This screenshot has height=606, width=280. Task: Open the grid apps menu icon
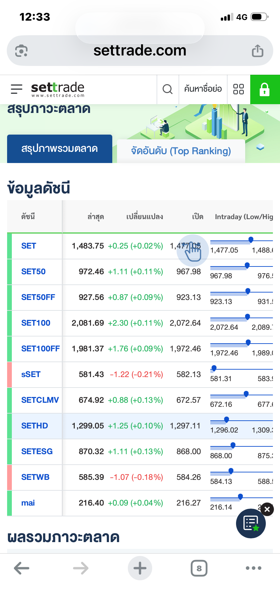click(238, 89)
